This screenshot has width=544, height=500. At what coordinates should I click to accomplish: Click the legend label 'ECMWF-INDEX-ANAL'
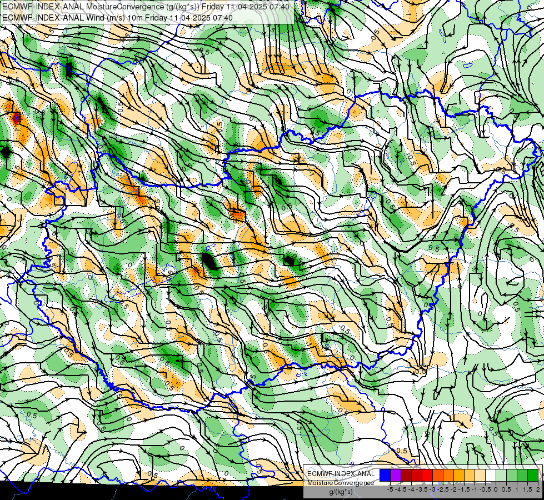(341, 474)
